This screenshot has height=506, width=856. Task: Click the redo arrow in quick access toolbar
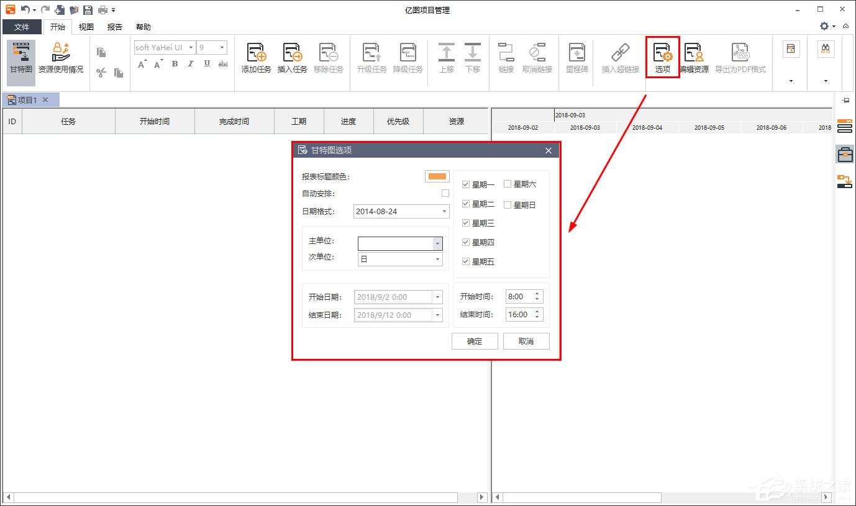[x=45, y=9]
